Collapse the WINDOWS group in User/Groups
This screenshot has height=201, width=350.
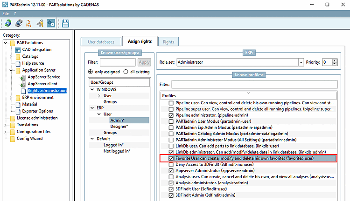tap(92, 89)
